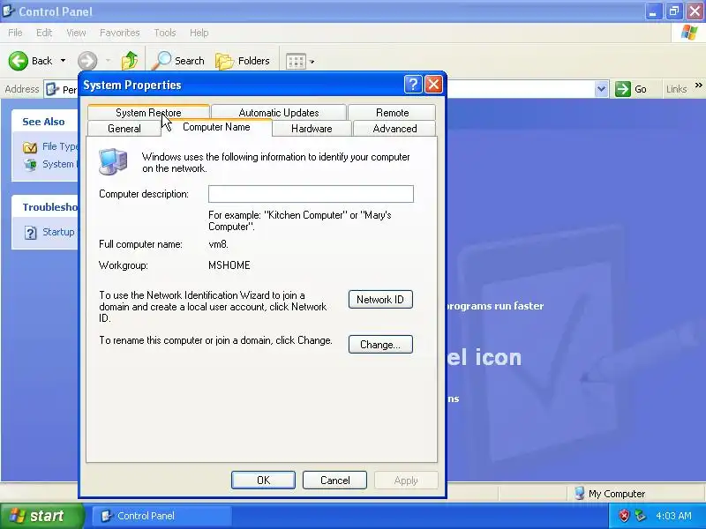
Task: Open the Favorites menu
Action: coord(120,33)
